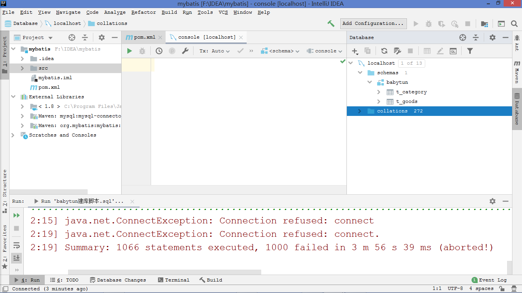Open Project panel settings gear
This screenshot has width=522, height=293.
[101, 37]
